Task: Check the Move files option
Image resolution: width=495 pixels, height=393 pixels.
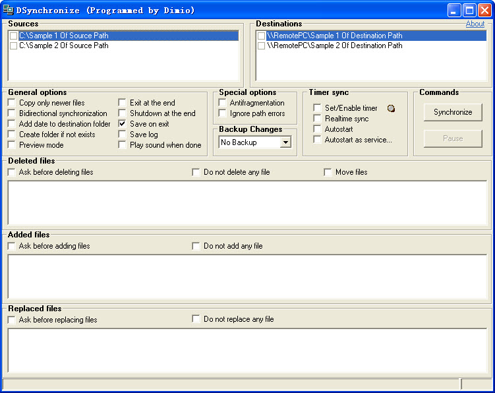Action: (328, 172)
